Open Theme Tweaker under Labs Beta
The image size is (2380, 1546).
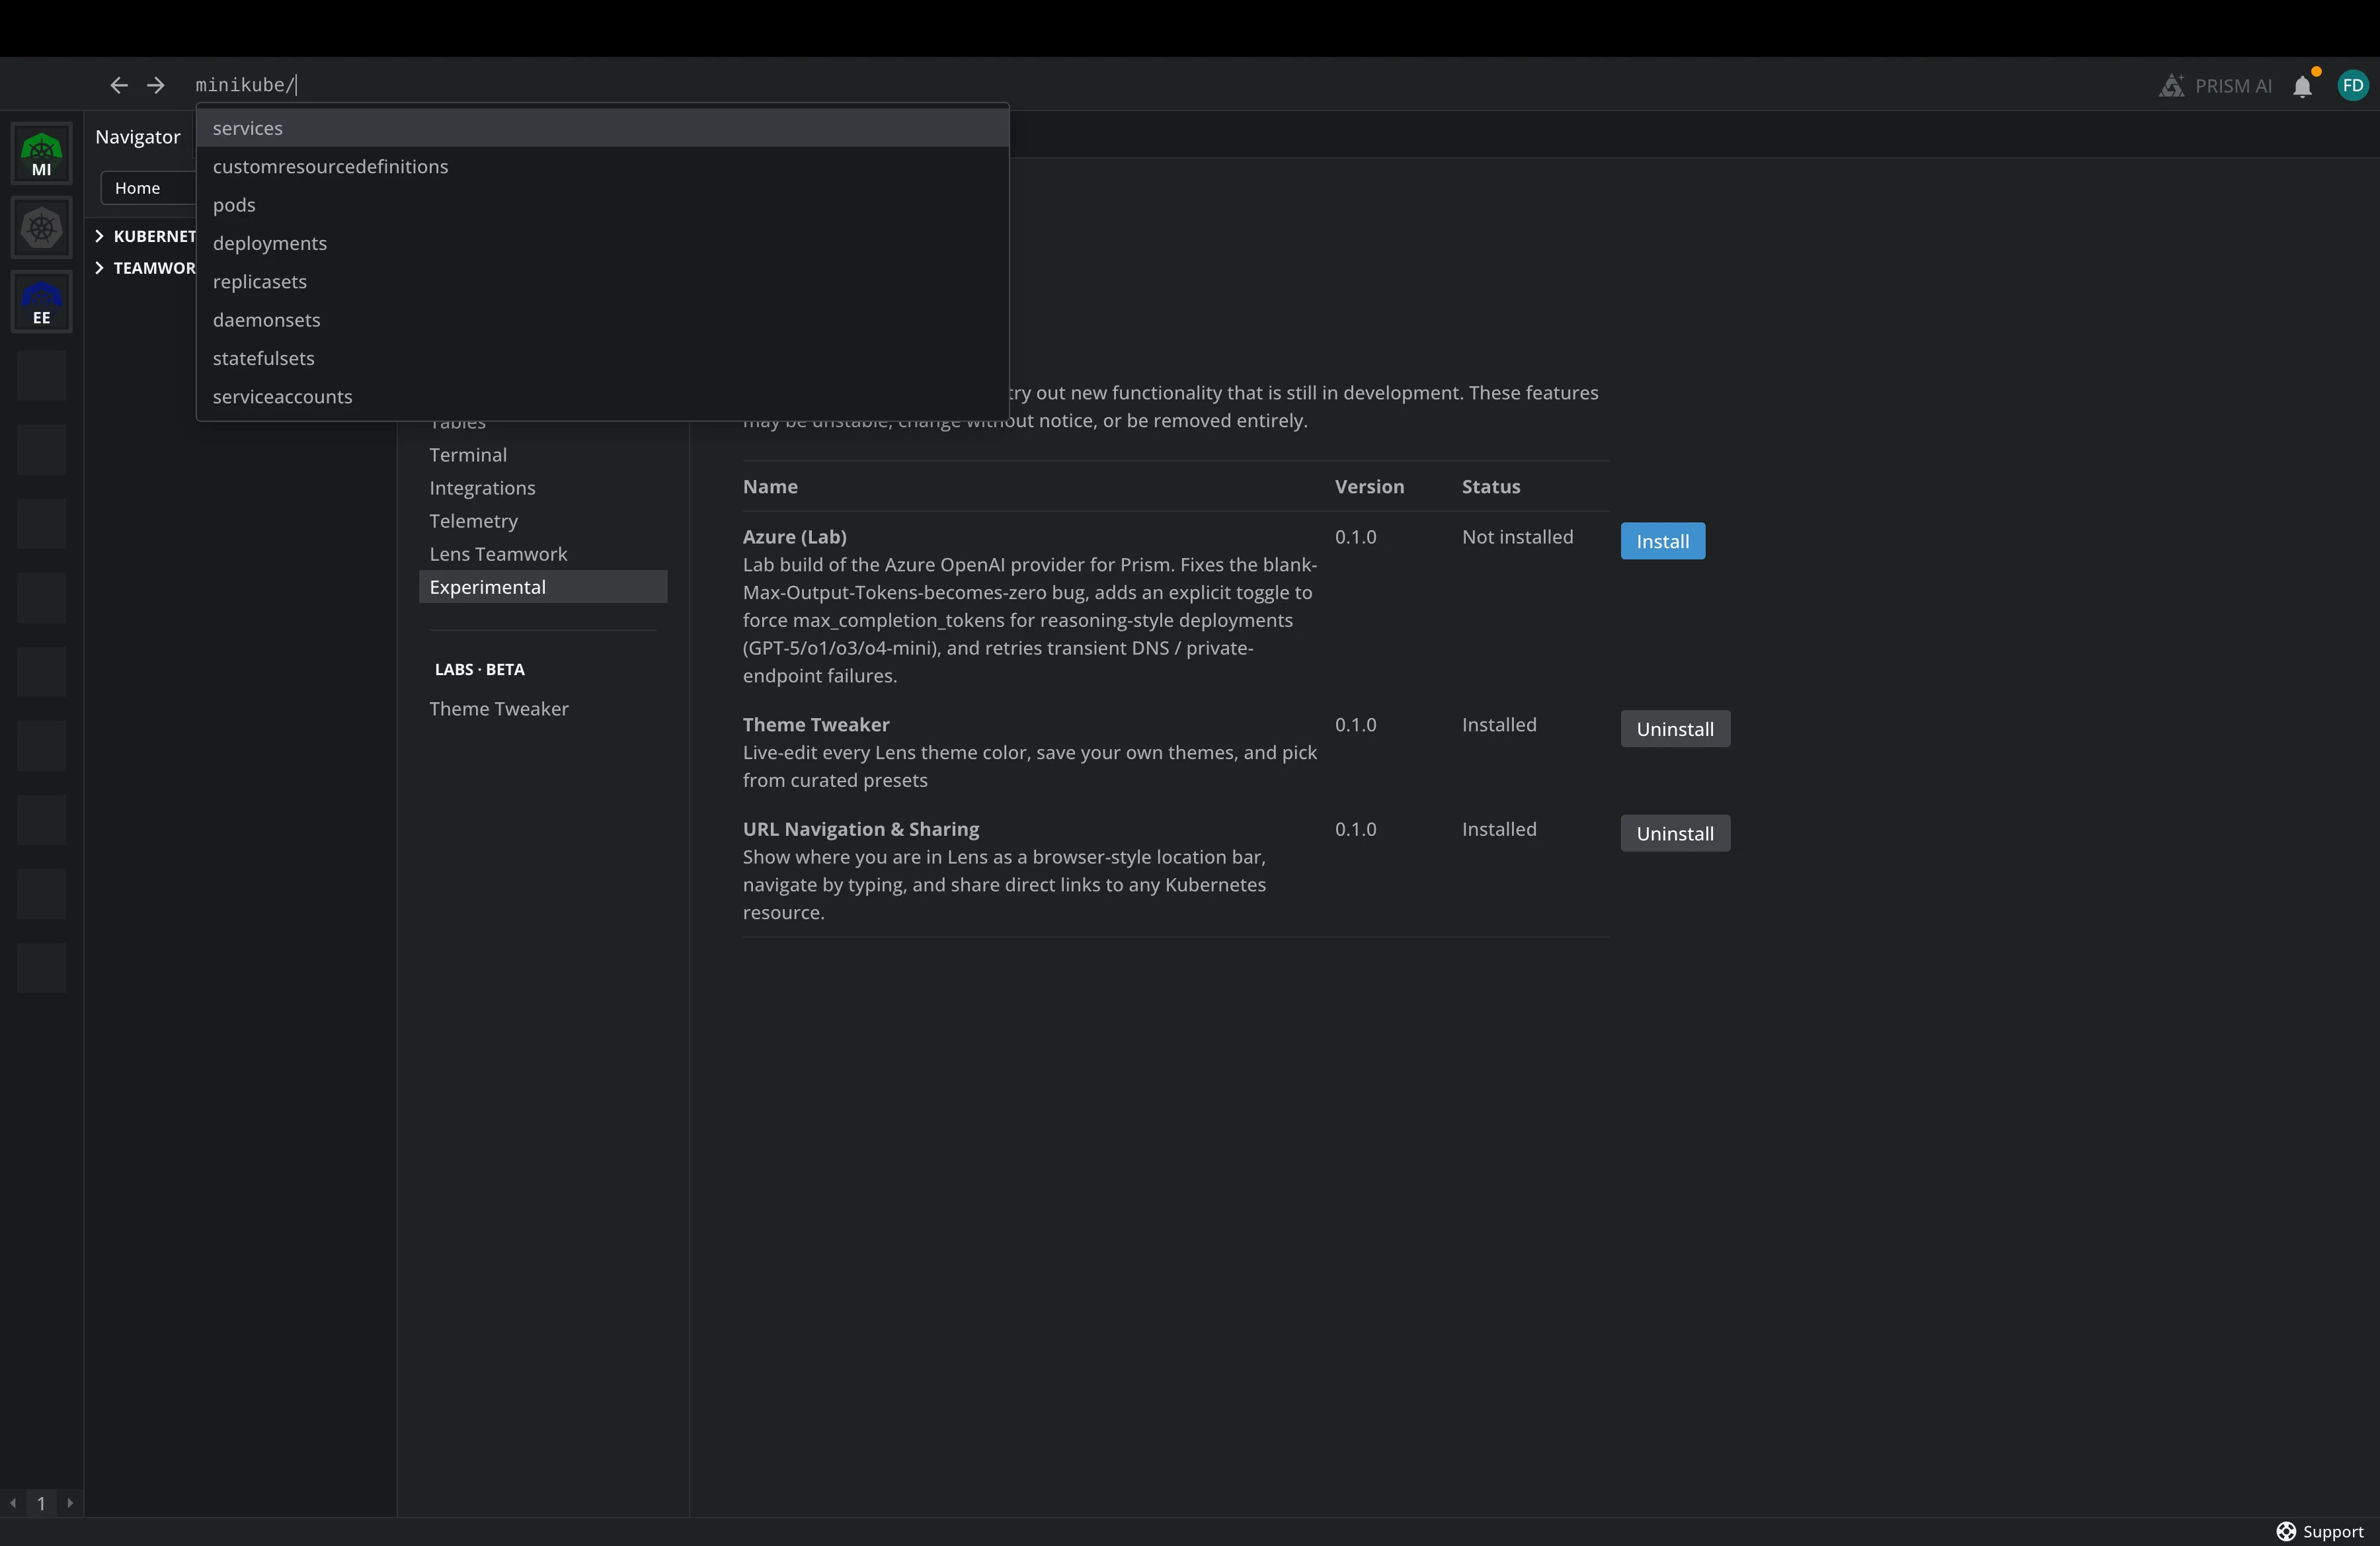[x=543, y=709]
